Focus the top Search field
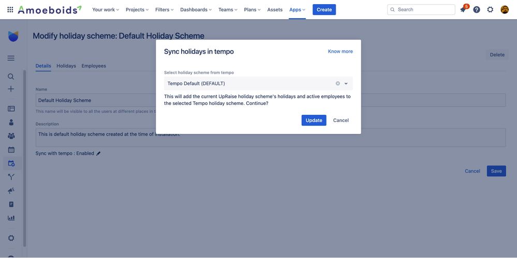The image size is (517, 258). [x=421, y=9]
